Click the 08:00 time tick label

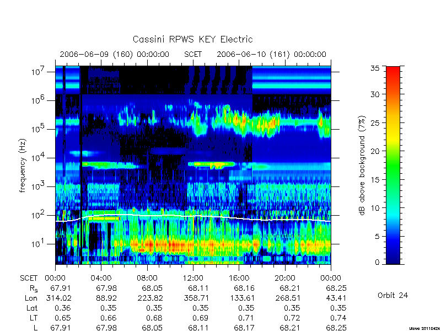click(147, 278)
